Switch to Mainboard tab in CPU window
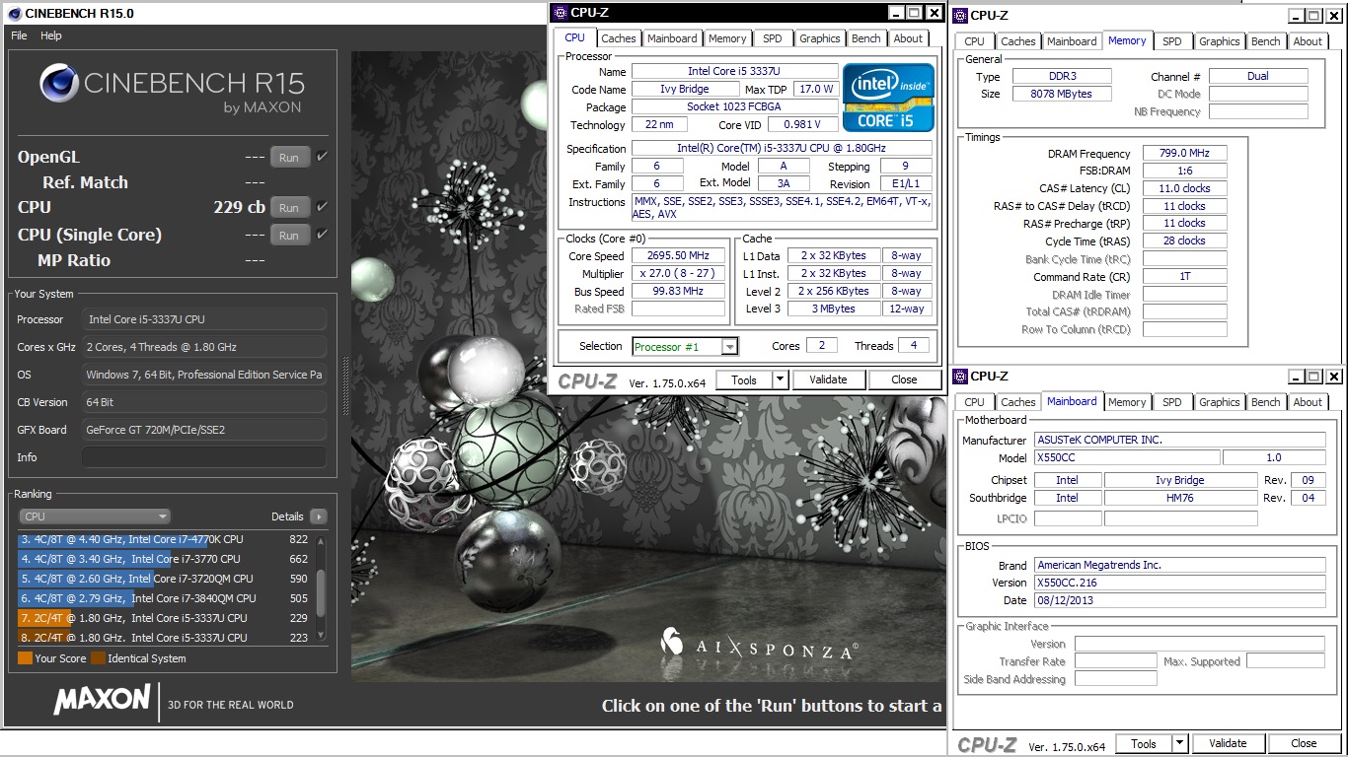The width and height of the screenshot is (1348, 757). click(x=672, y=38)
